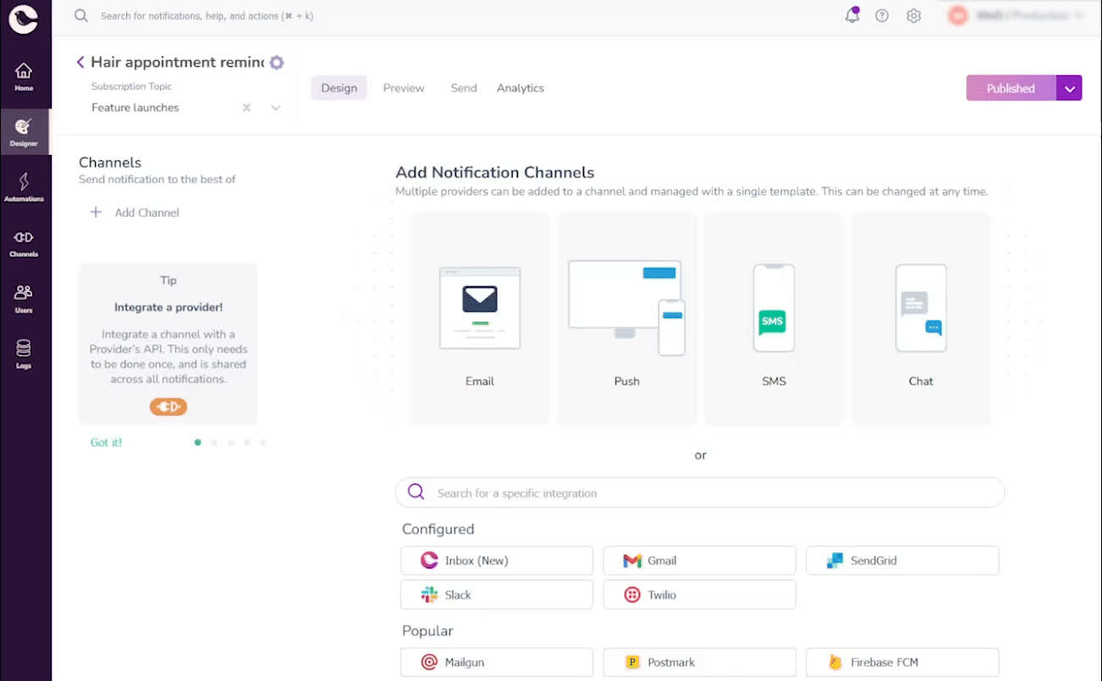Image resolution: width=1102 pixels, height=681 pixels.
Task: Click the Published button
Action: [1011, 88]
